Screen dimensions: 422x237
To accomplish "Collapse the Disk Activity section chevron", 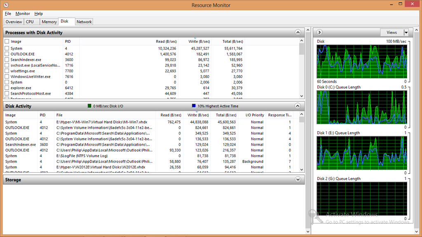I will pos(298,106).
